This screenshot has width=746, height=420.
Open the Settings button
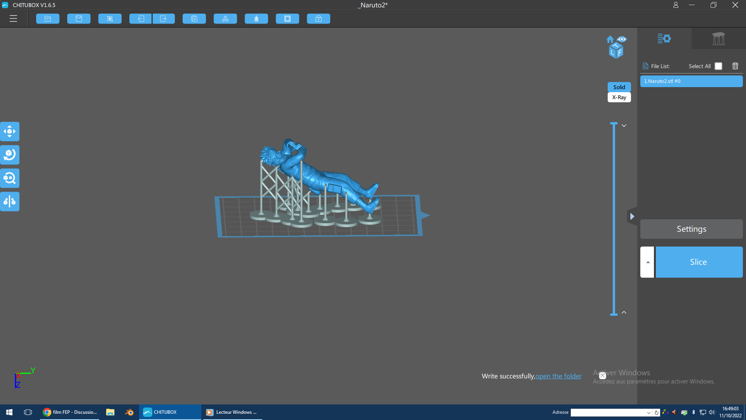click(x=691, y=229)
